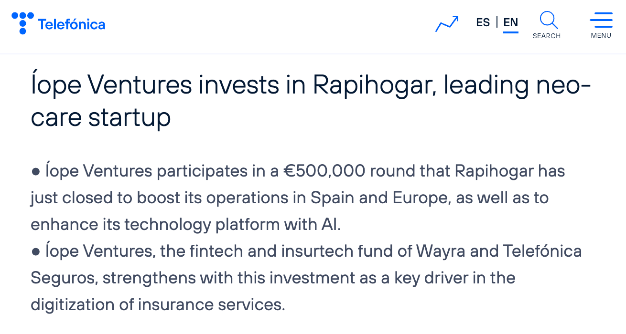
Task: Open the MENU navigation entry
Action: (601, 35)
